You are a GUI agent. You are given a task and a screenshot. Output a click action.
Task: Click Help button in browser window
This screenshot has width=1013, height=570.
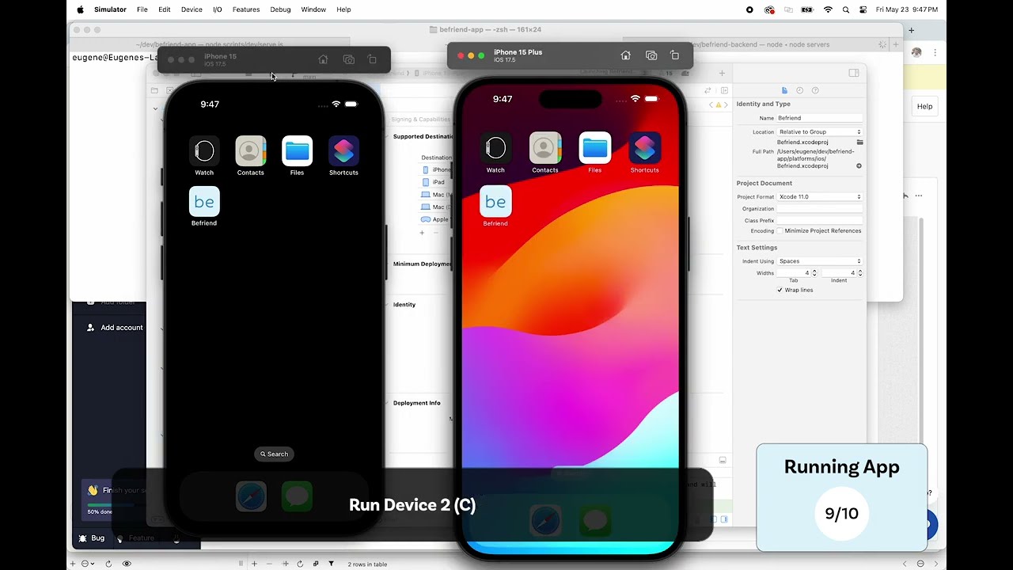tap(924, 106)
